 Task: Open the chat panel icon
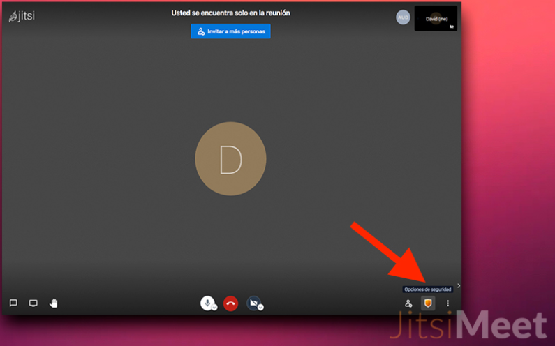pyautogui.click(x=13, y=303)
